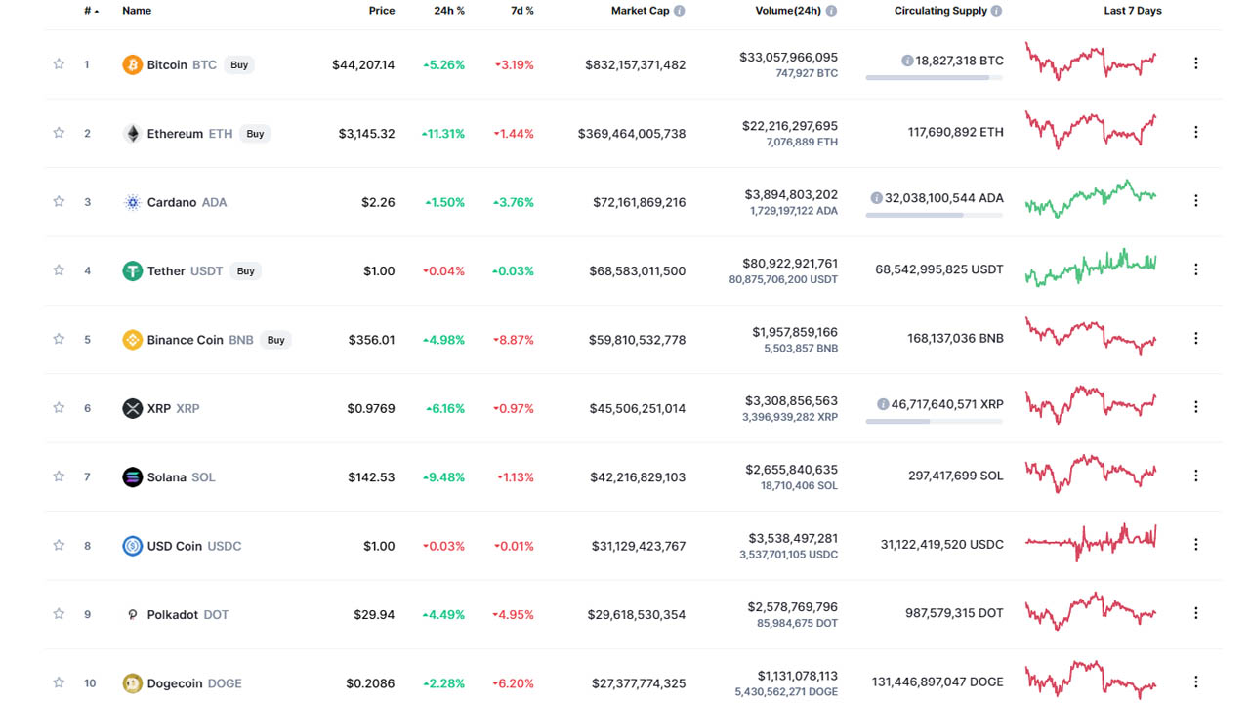Open Cardano 7-day sparkline chart
The height and width of the screenshot is (703, 1250).
pos(1091,198)
